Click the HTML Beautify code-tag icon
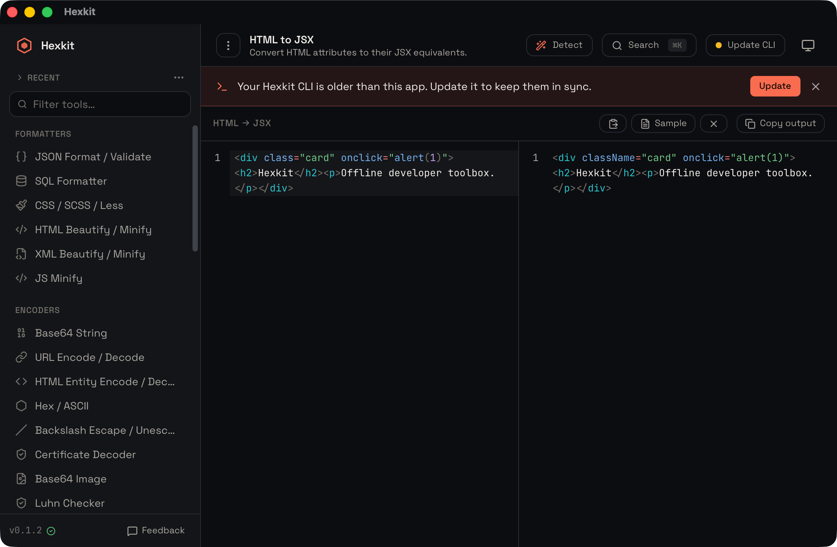 [21, 229]
